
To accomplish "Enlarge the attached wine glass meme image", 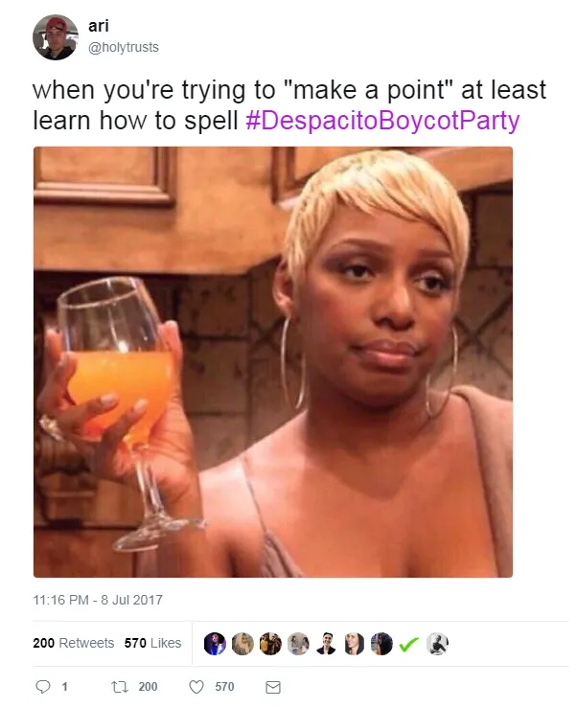I will click(x=273, y=362).
